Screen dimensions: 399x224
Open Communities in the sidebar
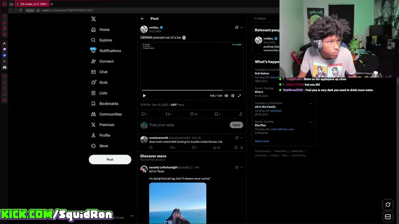click(x=106, y=114)
